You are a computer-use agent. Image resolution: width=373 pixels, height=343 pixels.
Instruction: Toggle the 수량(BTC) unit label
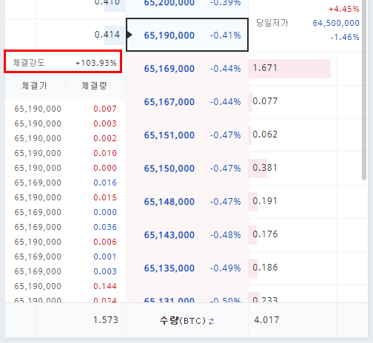point(183,321)
